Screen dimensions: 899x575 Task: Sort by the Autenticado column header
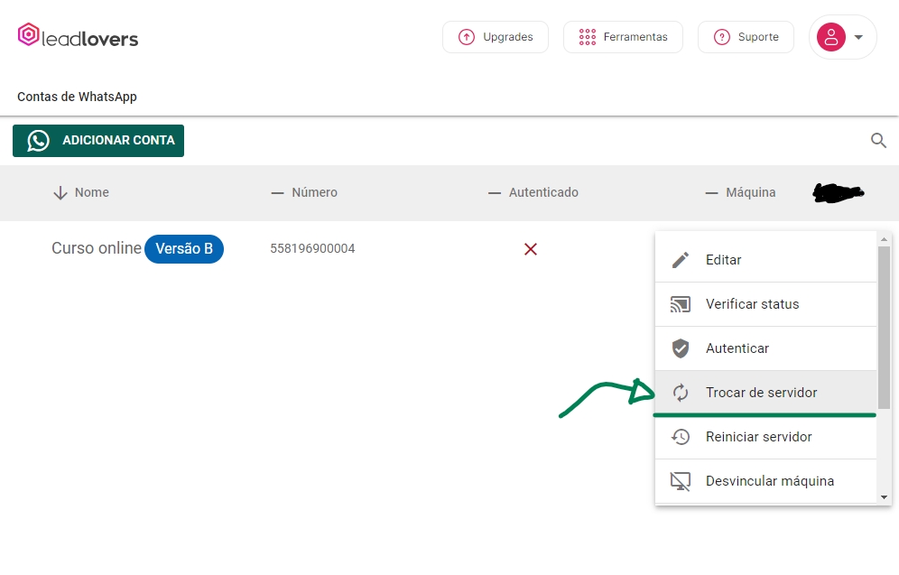[x=542, y=192]
